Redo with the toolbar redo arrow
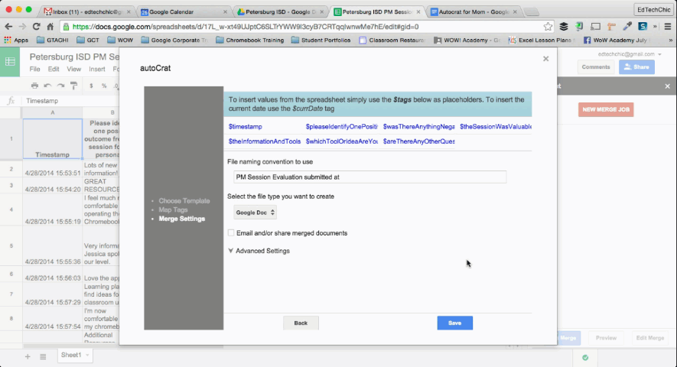 point(61,86)
